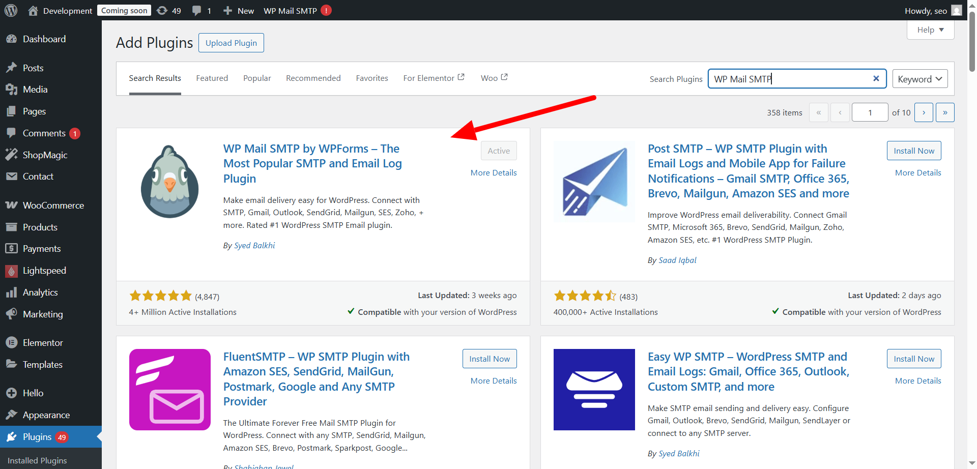Click the Development home icon
The image size is (977, 469).
pyautogui.click(x=33, y=10)
